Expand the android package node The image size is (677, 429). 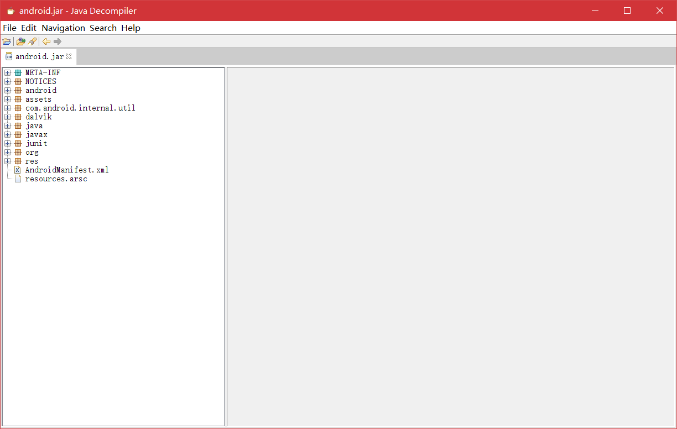[7, 90]
